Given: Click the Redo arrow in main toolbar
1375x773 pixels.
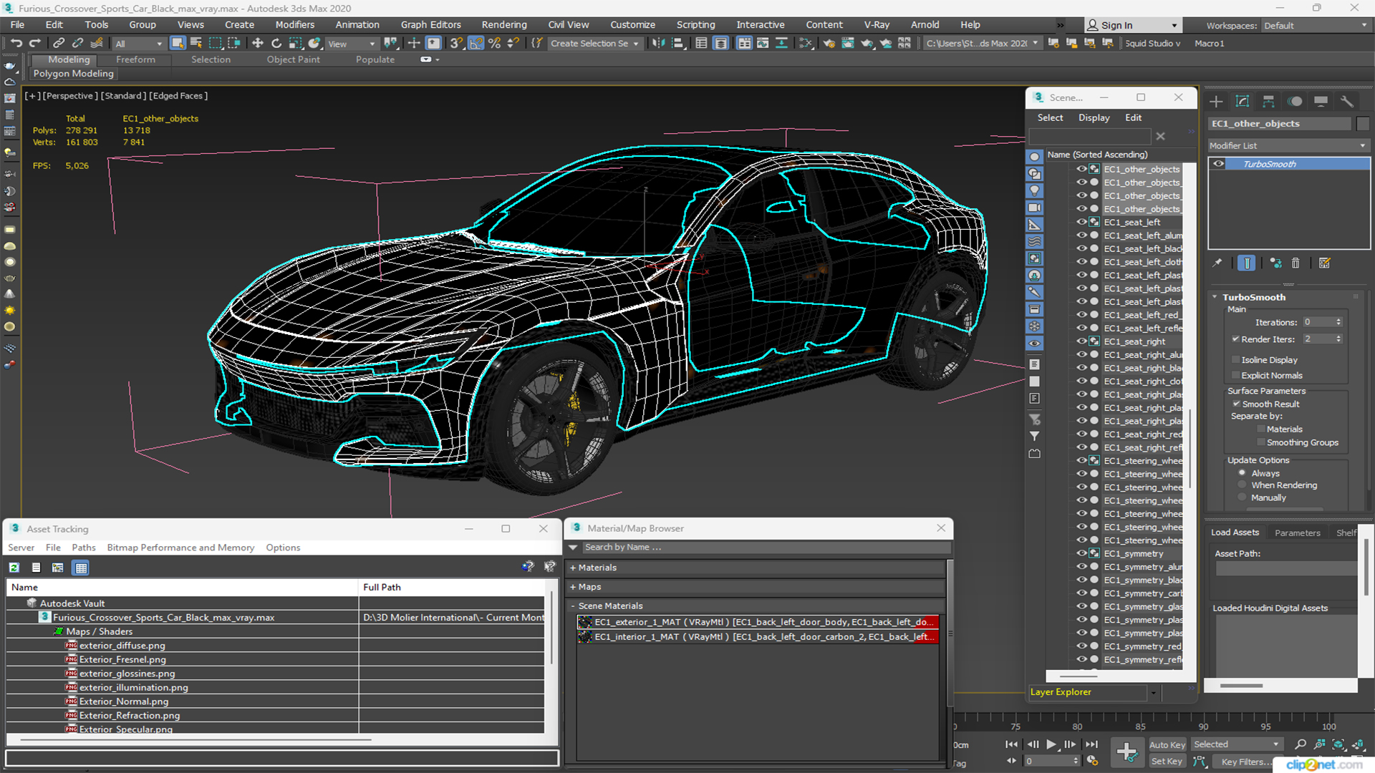Looking at the screenshot, I should [34, 44].
